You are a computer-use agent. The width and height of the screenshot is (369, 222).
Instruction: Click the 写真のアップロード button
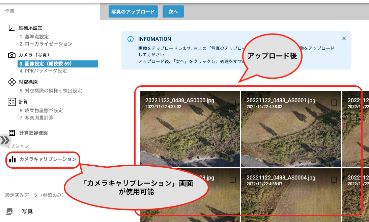click(x=133, y=11)
